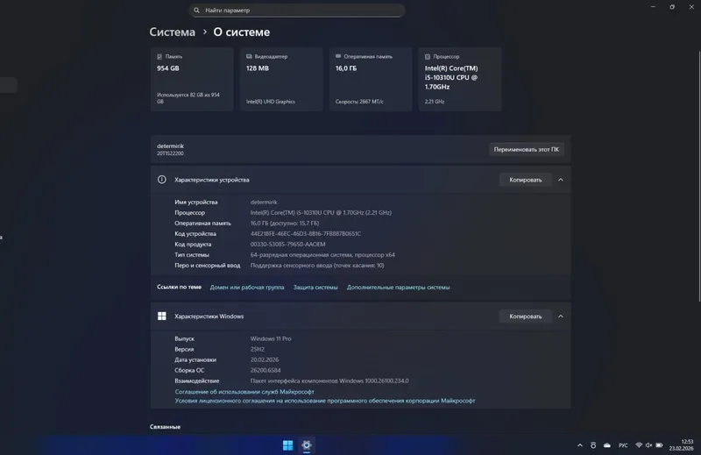Open the Windows Start menu
Screen dimensions: 701x455
click(x=288, y=445)
